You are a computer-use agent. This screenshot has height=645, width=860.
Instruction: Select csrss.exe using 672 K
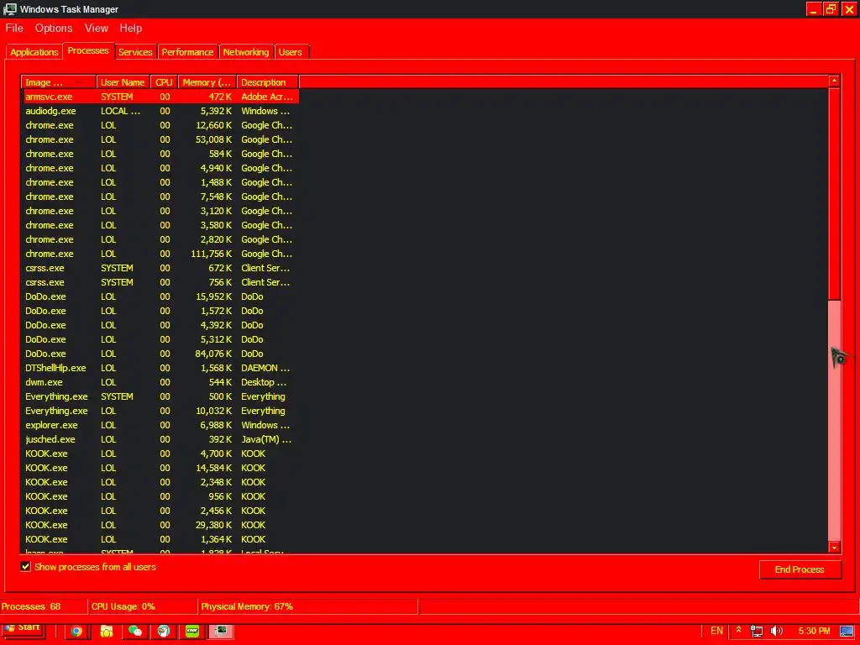pos(160,268)
